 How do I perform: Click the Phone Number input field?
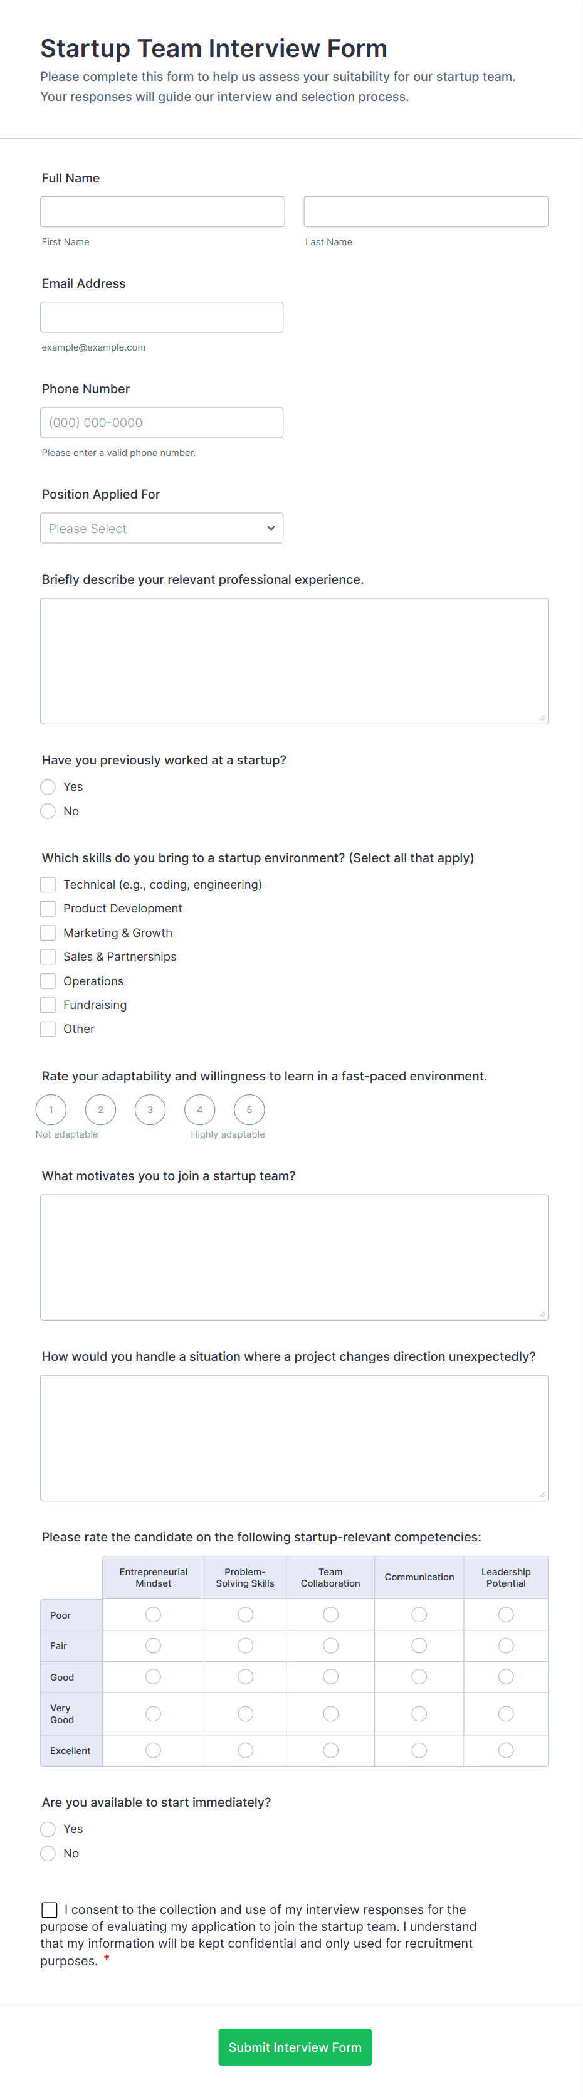click(x=161, y=421)
